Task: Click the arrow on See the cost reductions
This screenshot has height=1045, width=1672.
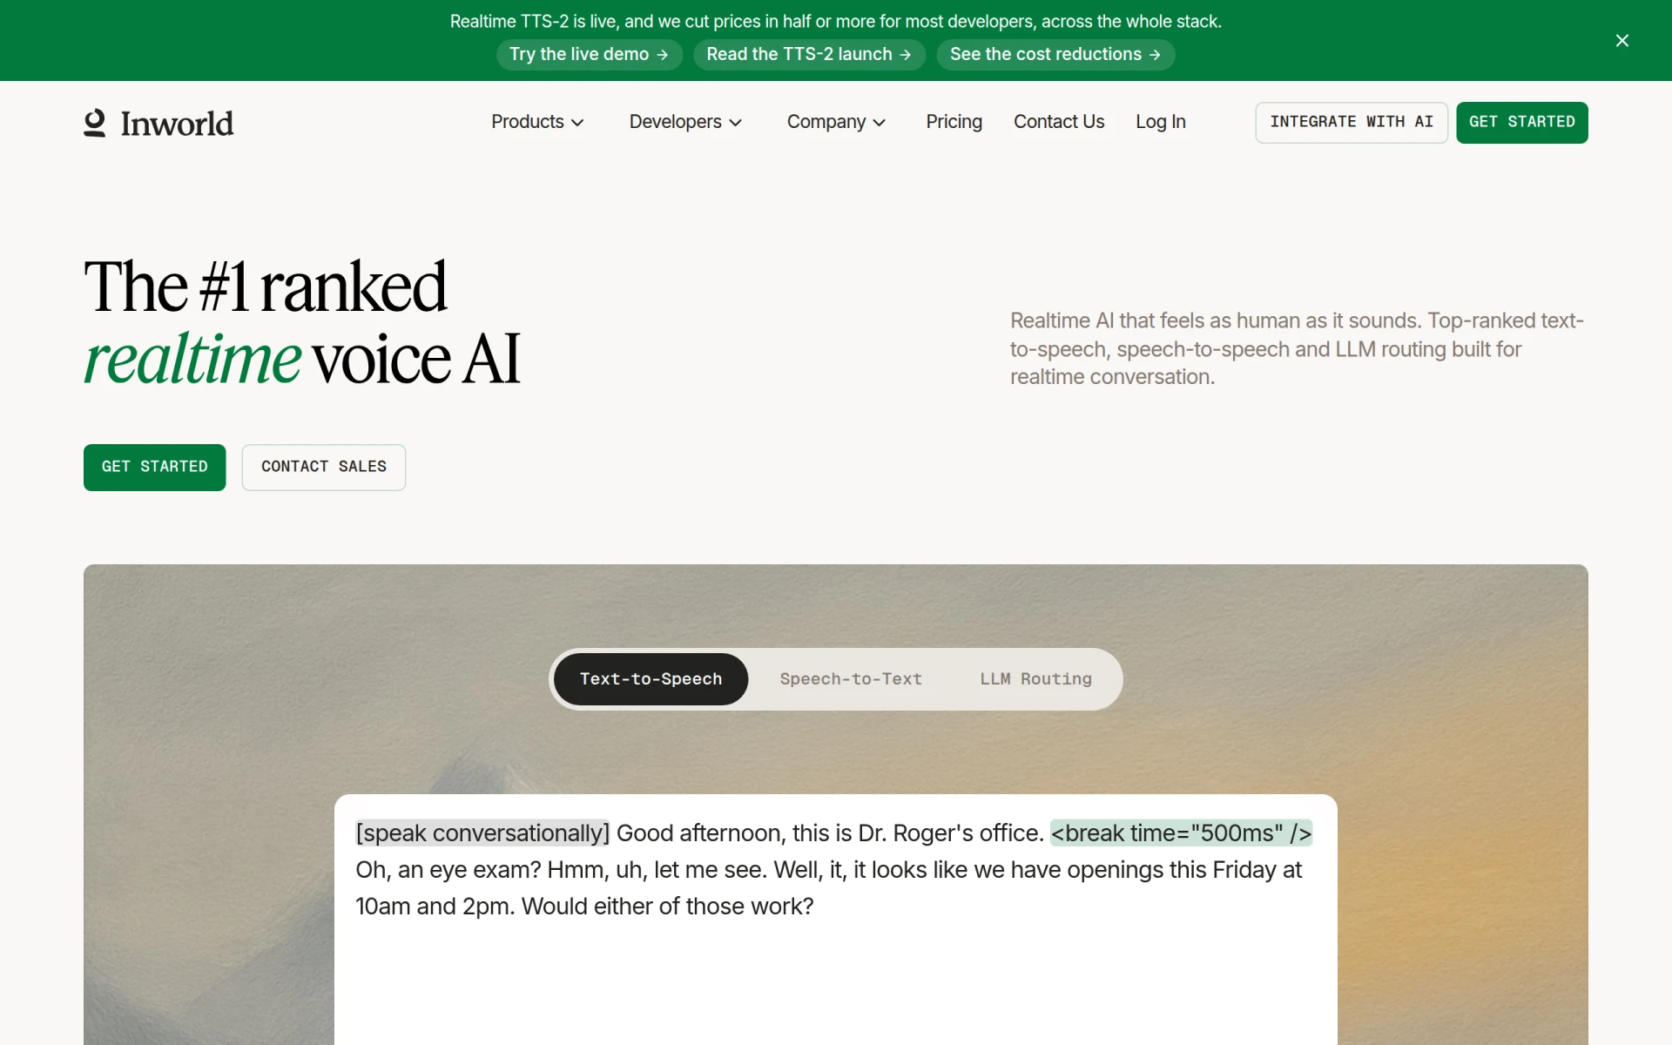Action: coord(1155,55)
